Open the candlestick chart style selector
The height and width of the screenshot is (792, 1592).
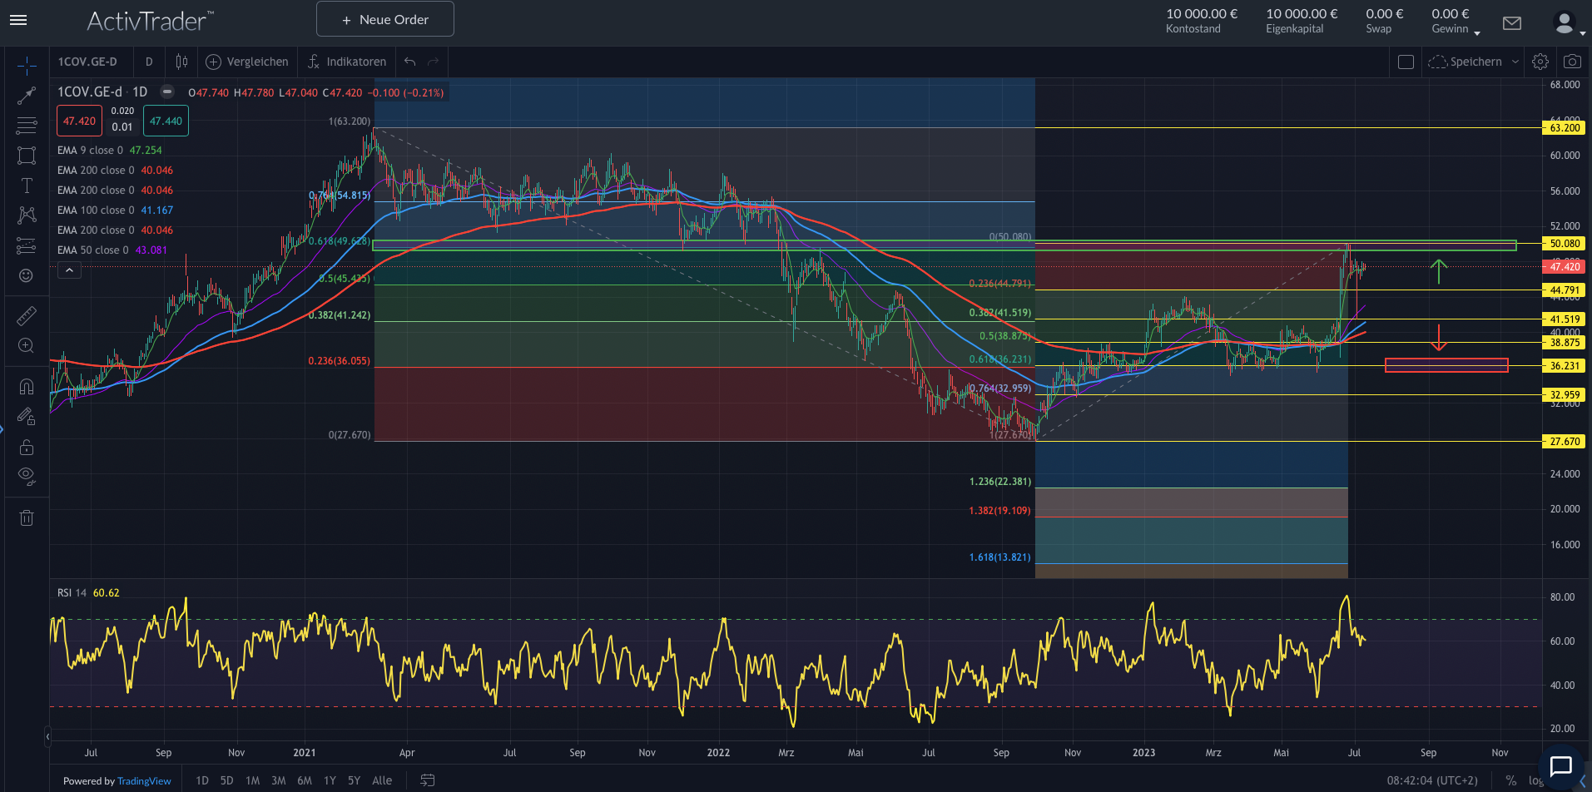pos(181,62)
